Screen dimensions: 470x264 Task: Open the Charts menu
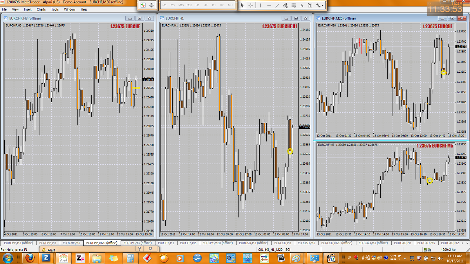(x=41, y=9)
